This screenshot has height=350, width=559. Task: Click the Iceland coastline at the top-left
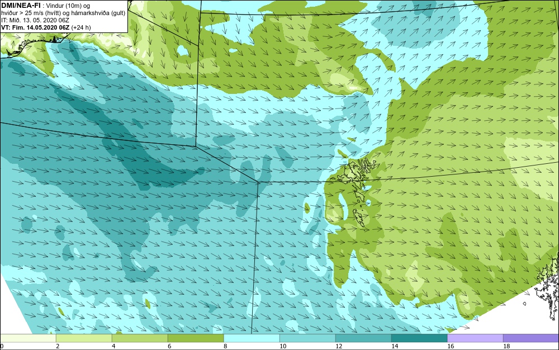(34, 46)
